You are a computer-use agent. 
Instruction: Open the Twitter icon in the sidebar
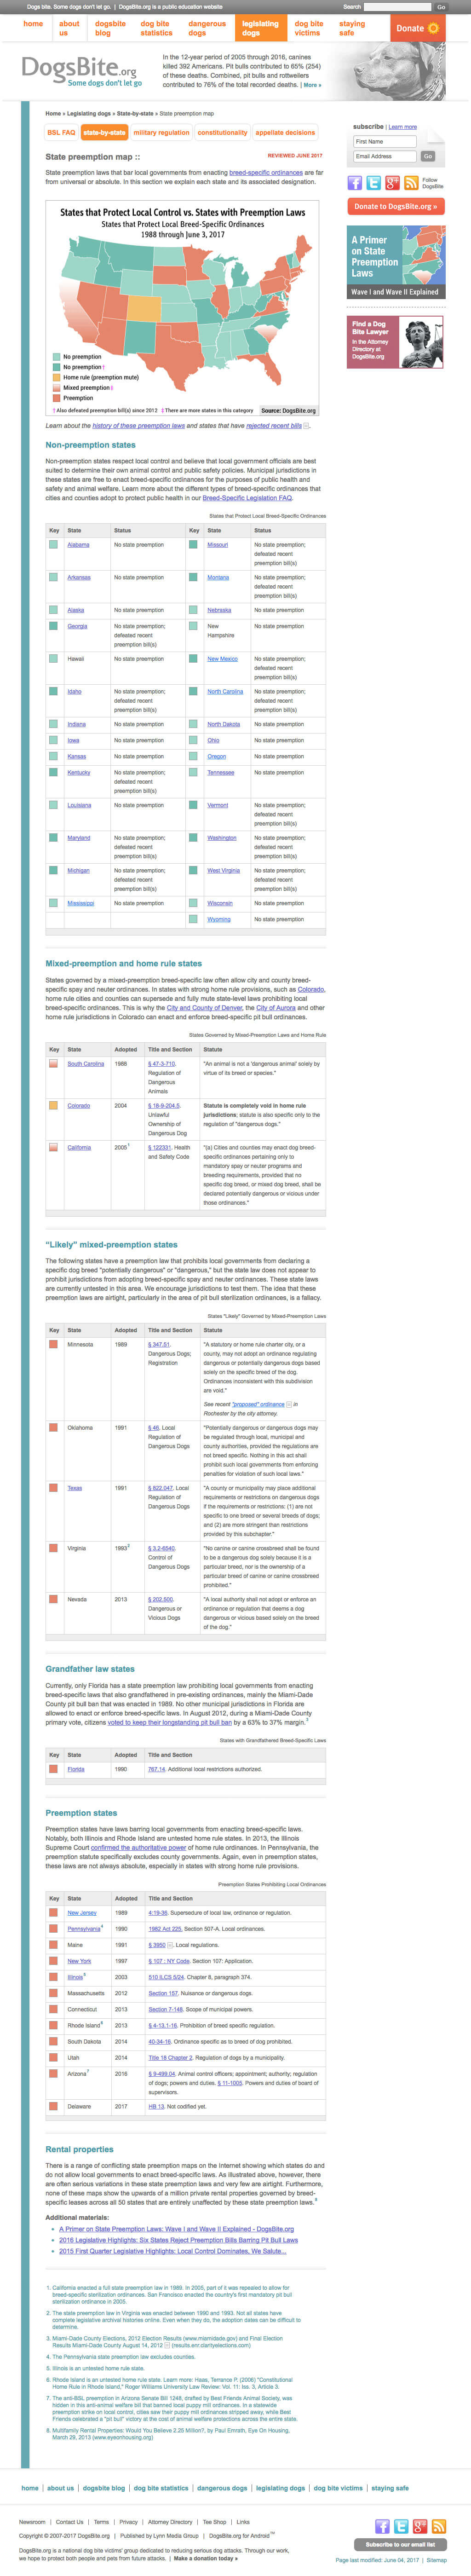coord(373,183)
